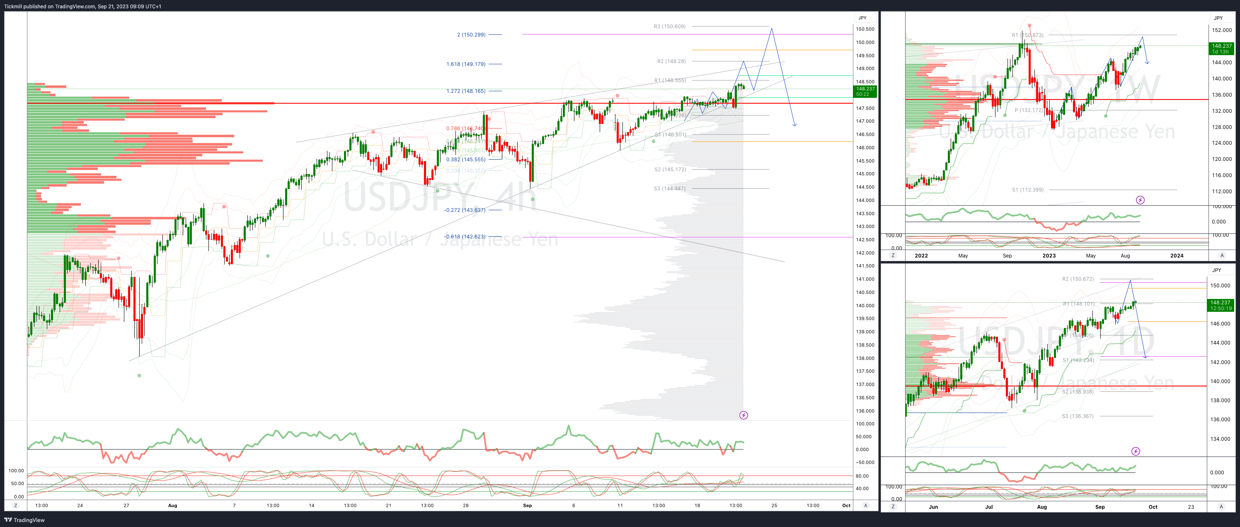Click the 'Aug' date label on the 4h time axis
Viewport: 1240px width, 527px height.
tap(172, 506)
